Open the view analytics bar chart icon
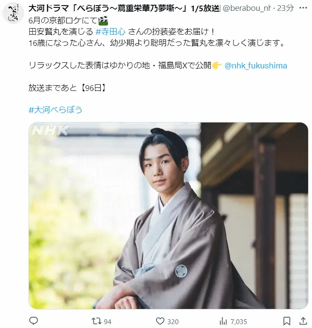The image size is (312, 328). coord(224,321)
